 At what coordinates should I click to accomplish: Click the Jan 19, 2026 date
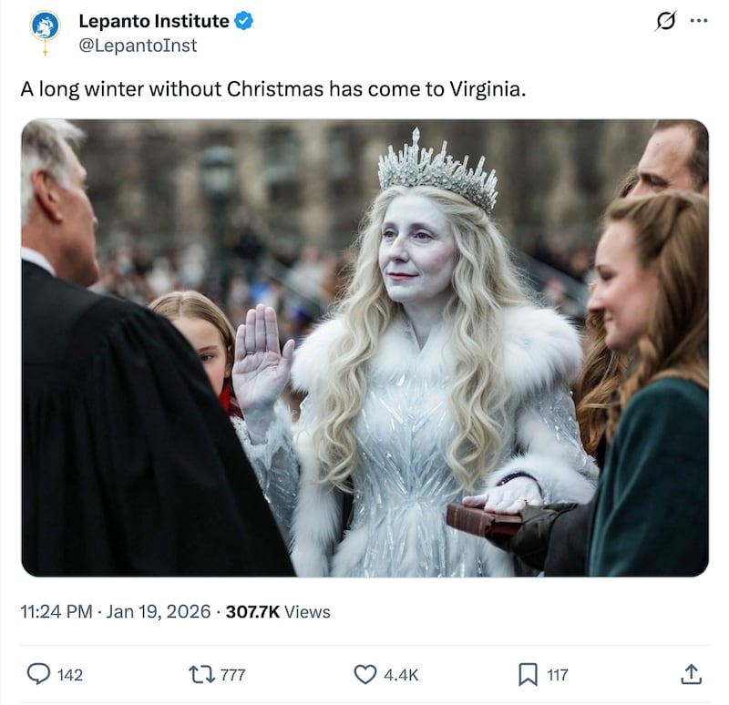point(158,612)
